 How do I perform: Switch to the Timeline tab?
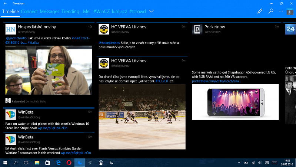pyautogui.click(x=11, y=12)
